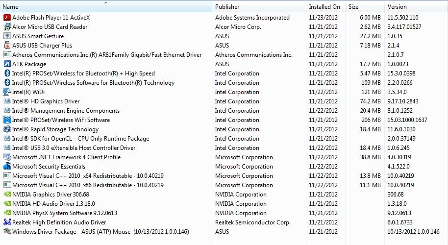448x245 pixels.
Task: Select the ATK Package program name
Action: pos(29,64)
